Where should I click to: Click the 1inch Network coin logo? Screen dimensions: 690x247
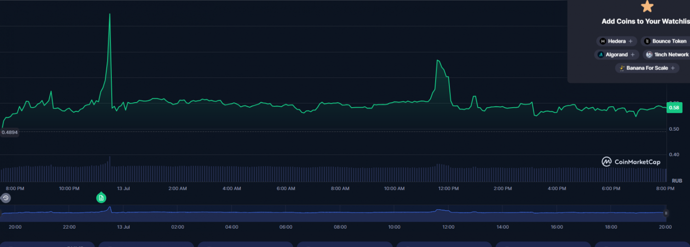tap(649, 55)
